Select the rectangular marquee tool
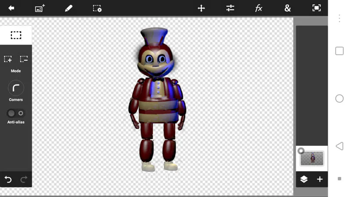Screen dimensions: 351x197 [x=16, y=35]
